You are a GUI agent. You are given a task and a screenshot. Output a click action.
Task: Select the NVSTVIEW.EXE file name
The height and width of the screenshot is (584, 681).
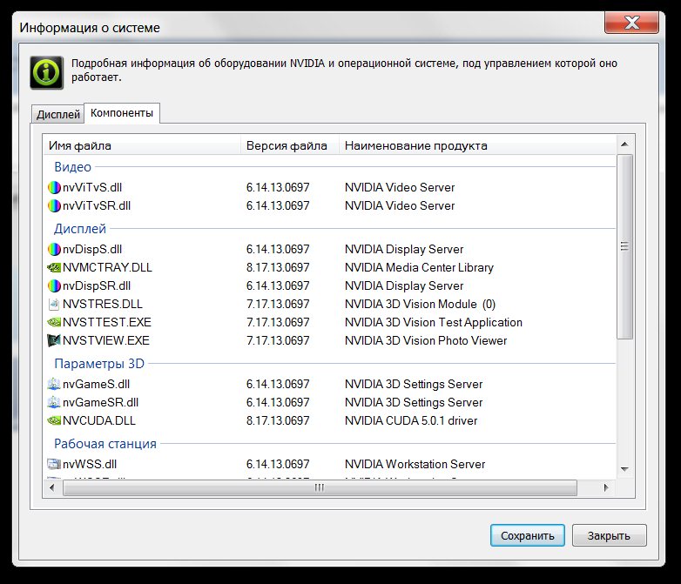click(106, 340)
